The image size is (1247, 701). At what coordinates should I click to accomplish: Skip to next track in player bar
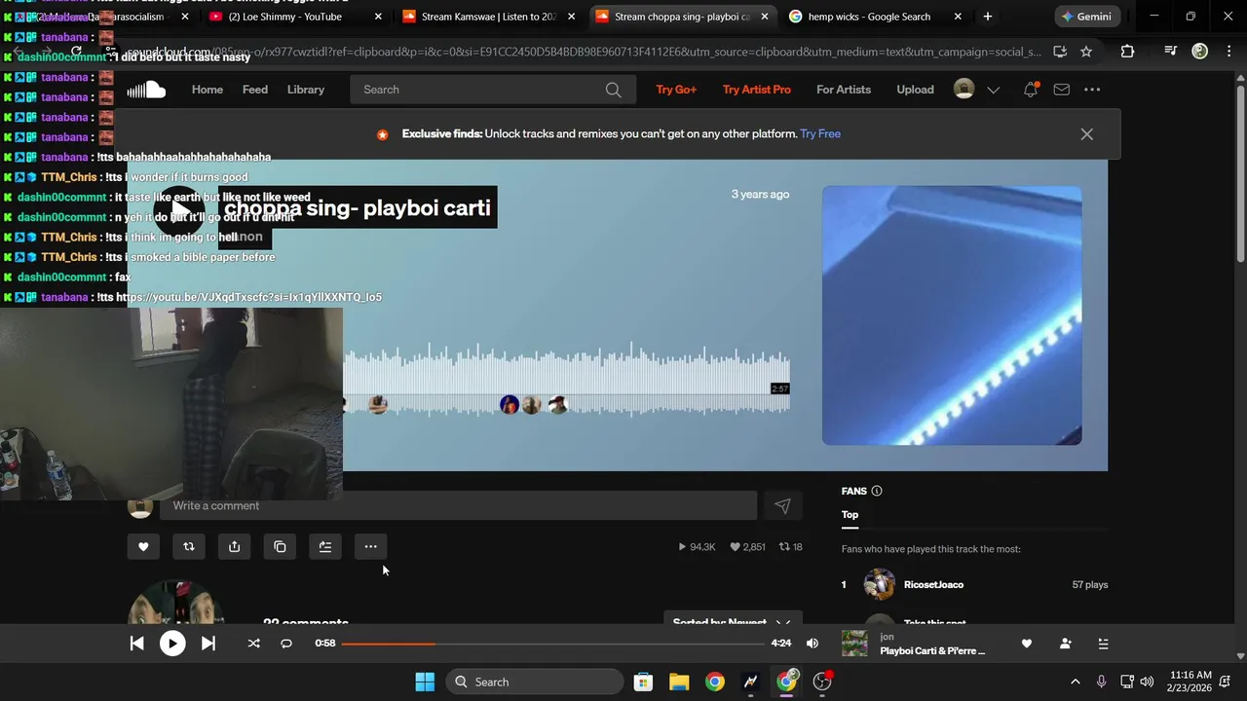point(208,643)
